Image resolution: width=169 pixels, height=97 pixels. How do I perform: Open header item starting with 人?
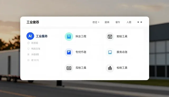click(129, 22)
